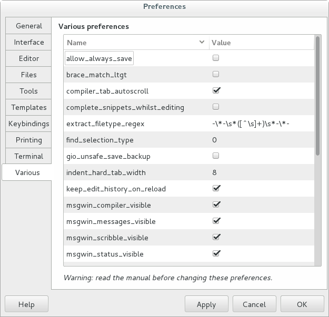The width and height of the screenshot is (329, 317).
Task: Enable the allow_always_save checkbox
Action: [x=216, y=58]
